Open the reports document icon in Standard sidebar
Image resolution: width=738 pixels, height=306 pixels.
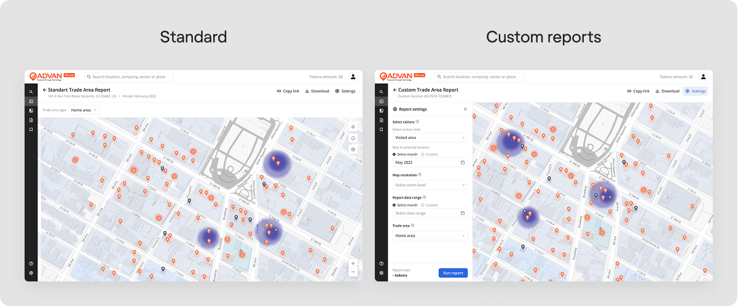31,120
